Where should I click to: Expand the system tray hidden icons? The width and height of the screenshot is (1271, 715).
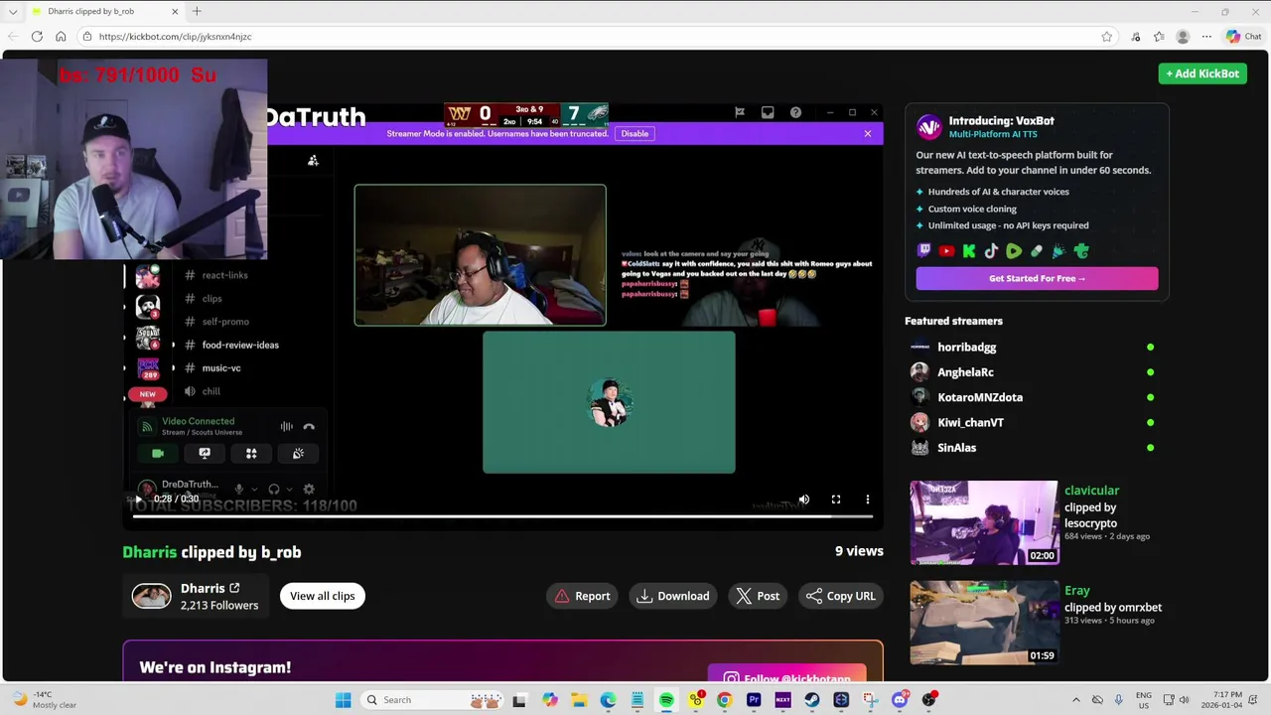point(1076,700)
